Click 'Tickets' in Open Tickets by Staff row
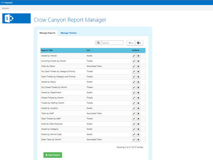213x160 pixels. tap(90, 119)
